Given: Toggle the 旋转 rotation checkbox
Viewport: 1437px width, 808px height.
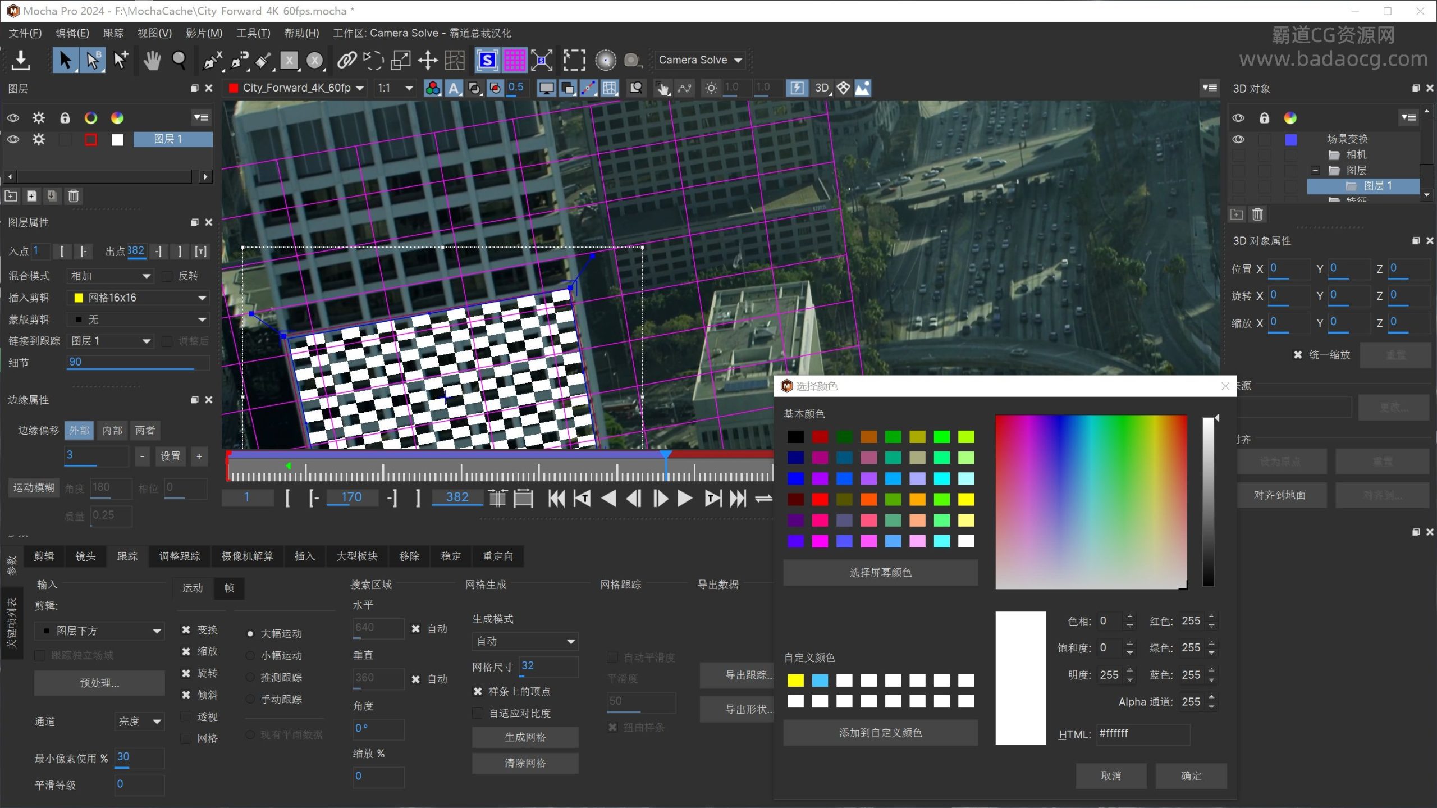Looking at the screenshot, I should (186, 673).
